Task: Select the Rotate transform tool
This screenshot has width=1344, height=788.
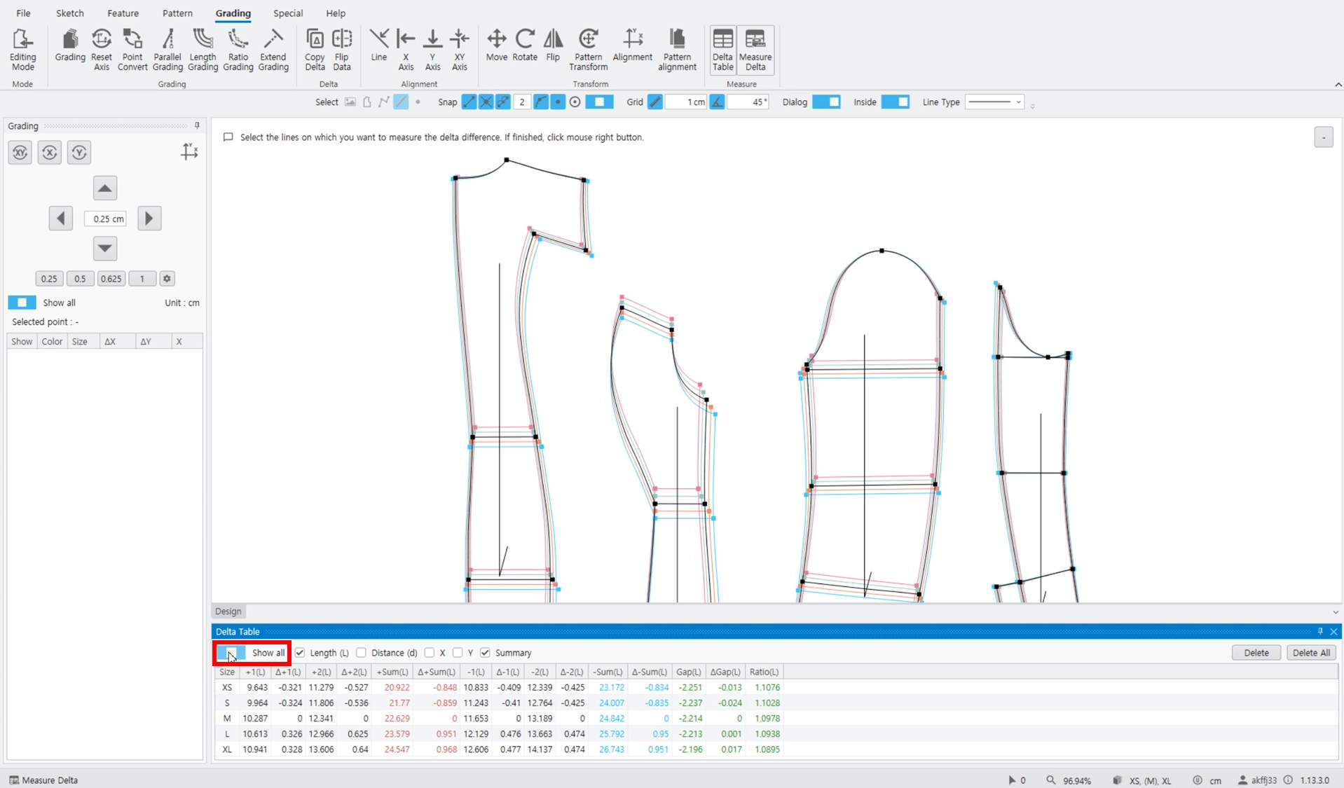Action: click(525, 46)
